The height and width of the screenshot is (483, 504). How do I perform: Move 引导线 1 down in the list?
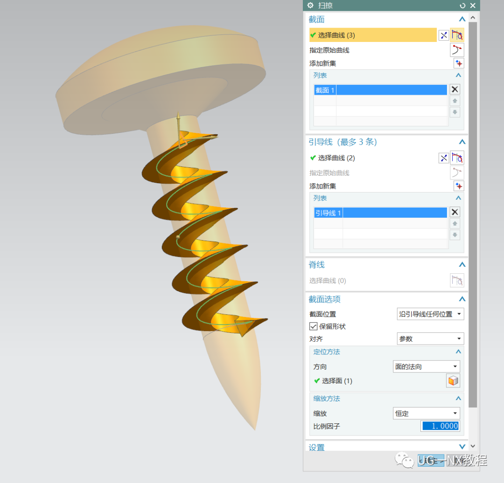455,235
